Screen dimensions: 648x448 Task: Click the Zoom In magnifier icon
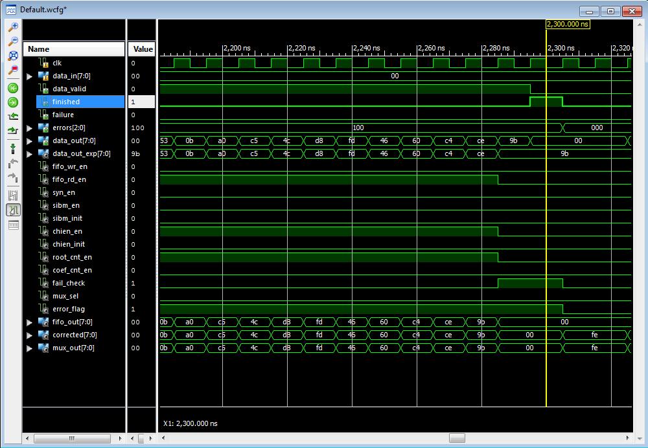pyautogui.click(x=13, y=27)
